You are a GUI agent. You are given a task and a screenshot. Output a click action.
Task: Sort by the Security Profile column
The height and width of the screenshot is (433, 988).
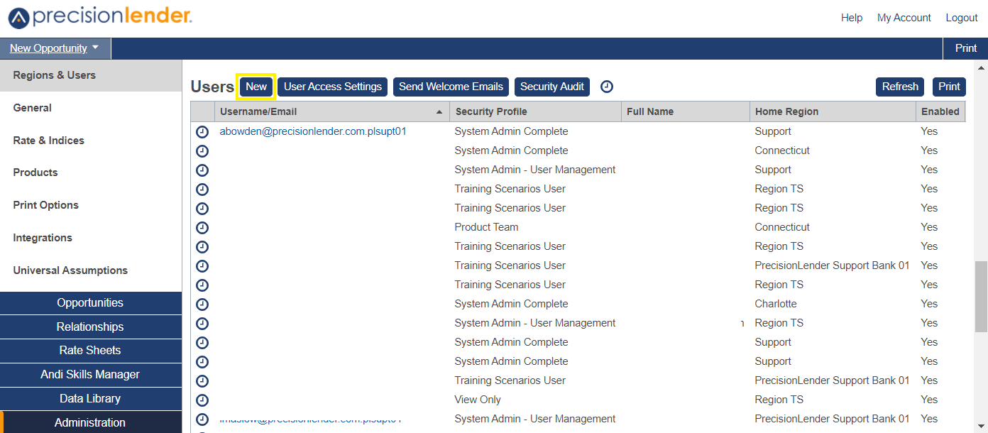pos(534,111)
